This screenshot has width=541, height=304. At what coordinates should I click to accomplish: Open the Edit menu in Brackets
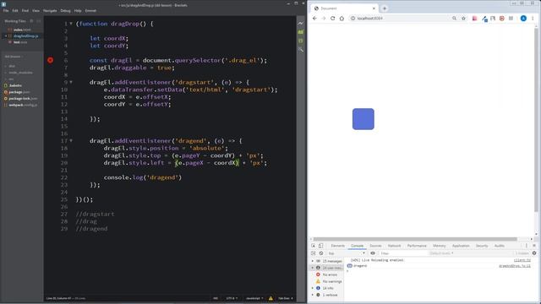[15, 11]
